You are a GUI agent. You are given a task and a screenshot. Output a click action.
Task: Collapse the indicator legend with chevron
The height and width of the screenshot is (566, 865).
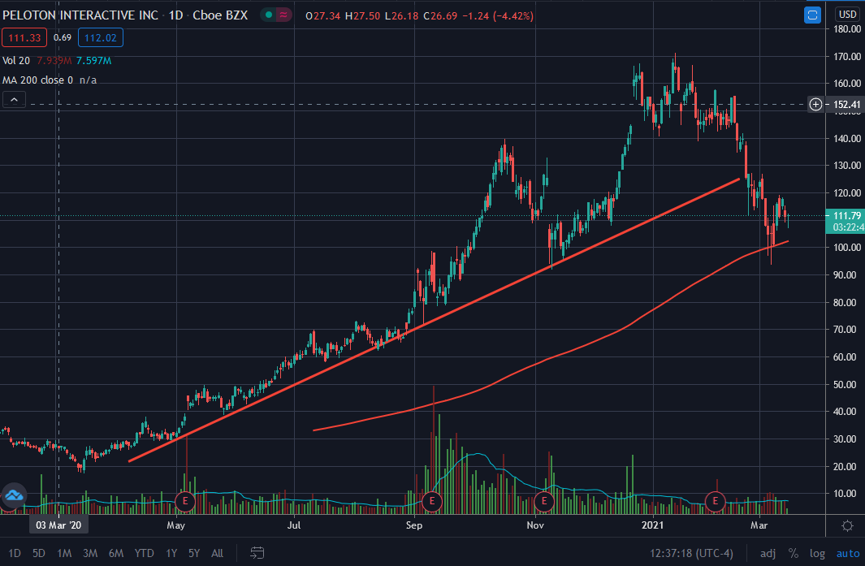[14, 100]
